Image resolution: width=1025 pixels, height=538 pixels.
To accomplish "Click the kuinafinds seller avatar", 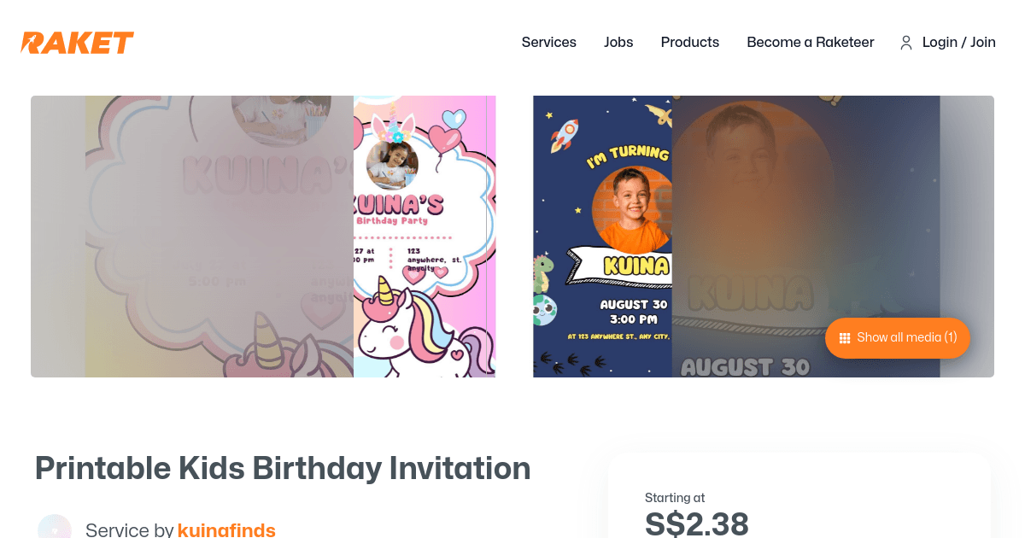I will pyautogui.click(x=55, y=526).
